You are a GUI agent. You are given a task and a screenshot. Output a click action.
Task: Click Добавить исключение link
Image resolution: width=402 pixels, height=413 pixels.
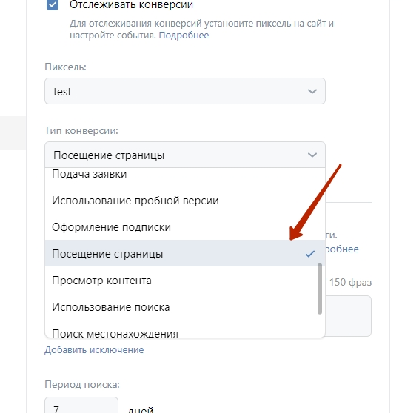(x=94, y=350)
